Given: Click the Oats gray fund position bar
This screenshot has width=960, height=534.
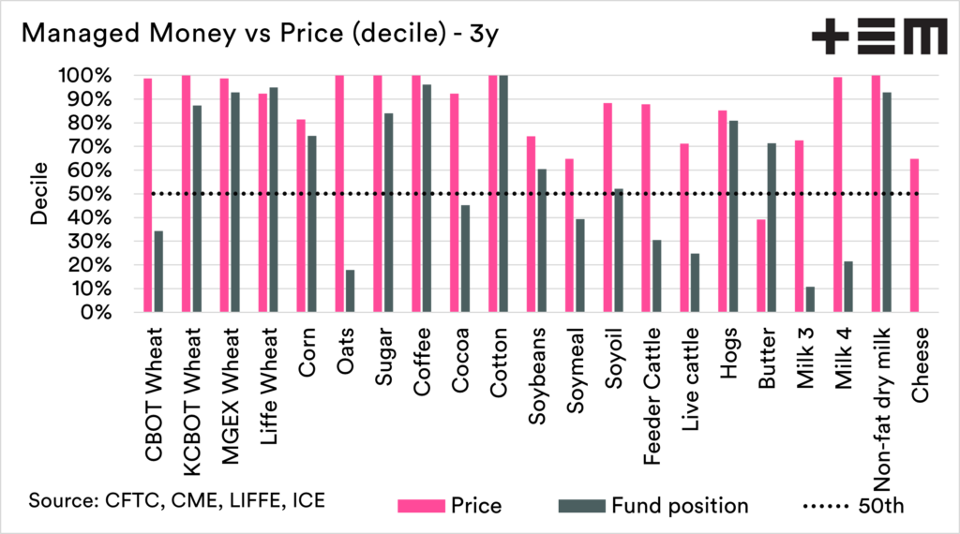Looking at the screenshot, I should point(350,290).
